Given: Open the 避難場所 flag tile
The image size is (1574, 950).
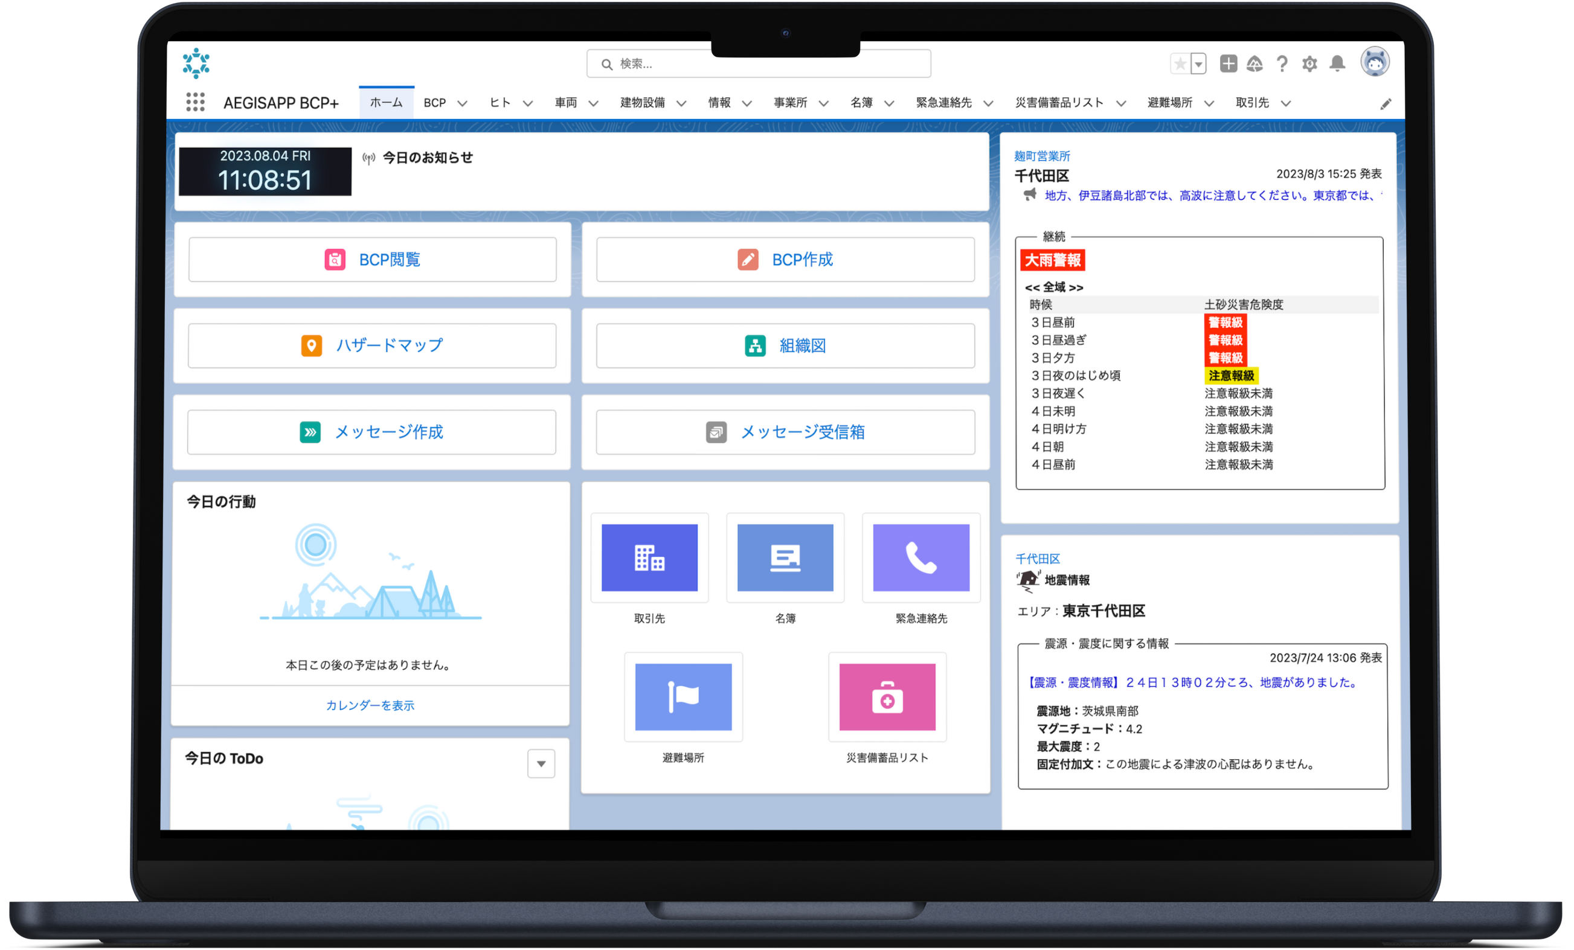Looking at the screenshot, I should (683, 696).
